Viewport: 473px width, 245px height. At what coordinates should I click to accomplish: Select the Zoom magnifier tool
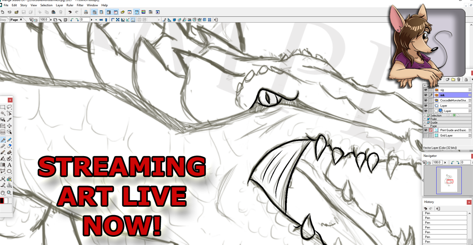[9, 193]
